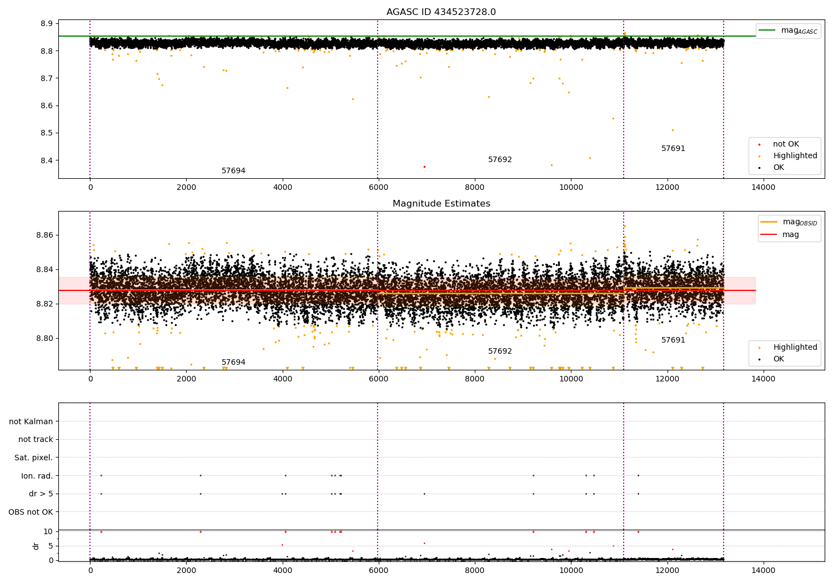The width and height of the screenshot is (833, 583).
Task: Click the title "AGASC ID 434523728.0"
Action: click(441, 12)
